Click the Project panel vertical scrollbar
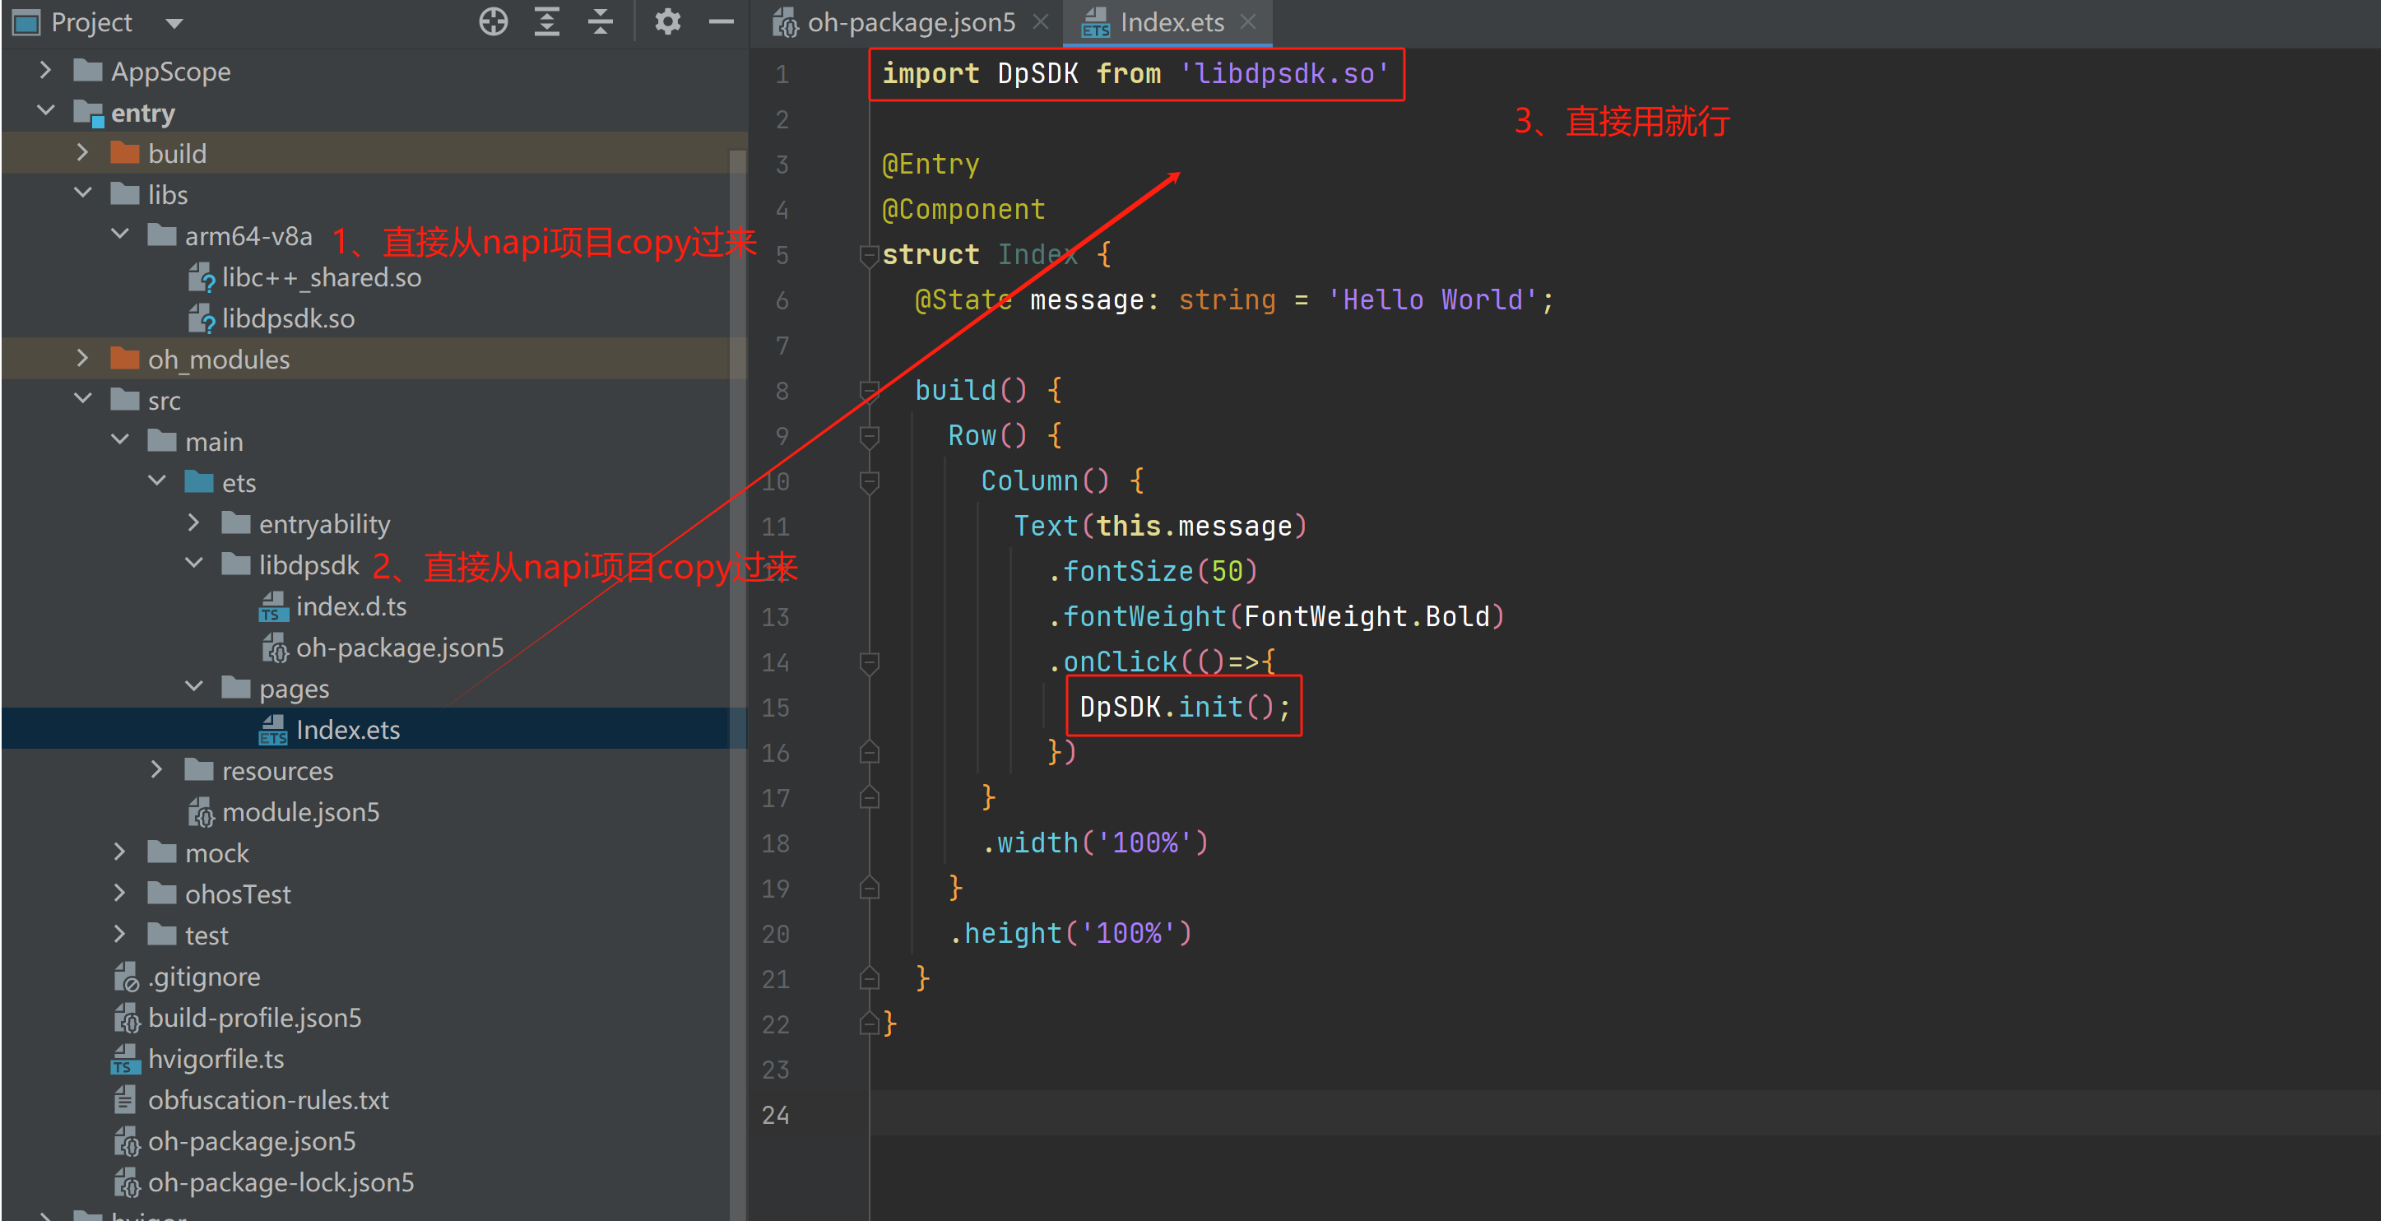 pos(736,684)
